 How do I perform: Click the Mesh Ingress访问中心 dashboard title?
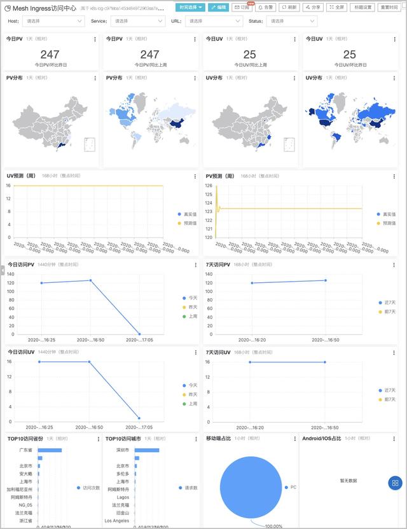pos(45,8)
